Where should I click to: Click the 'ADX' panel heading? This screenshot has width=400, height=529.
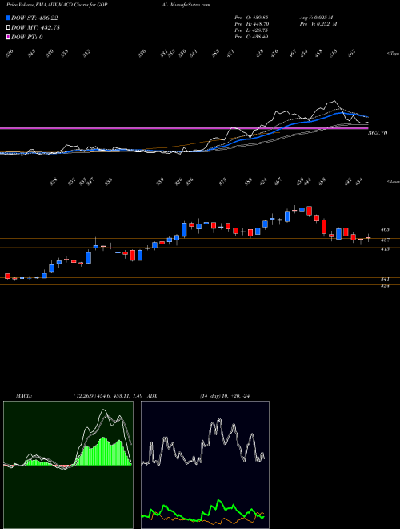coord(152,396)
